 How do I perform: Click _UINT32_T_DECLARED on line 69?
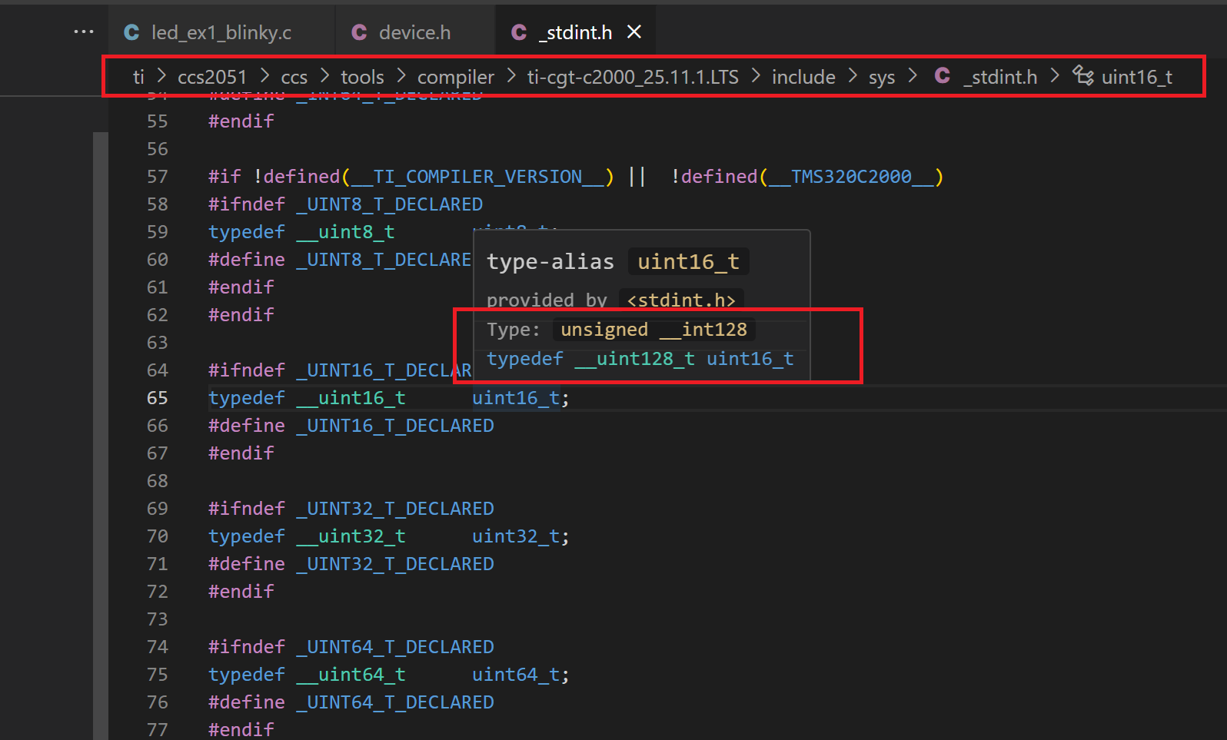point(395,509)
